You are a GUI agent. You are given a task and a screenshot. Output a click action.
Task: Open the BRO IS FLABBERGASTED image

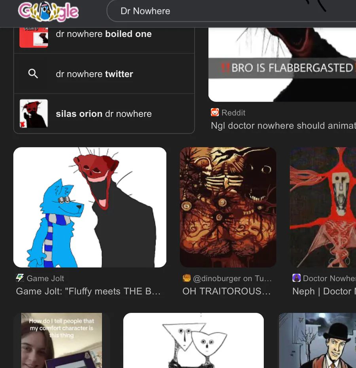pyautogui.click(x=282, y=65)
